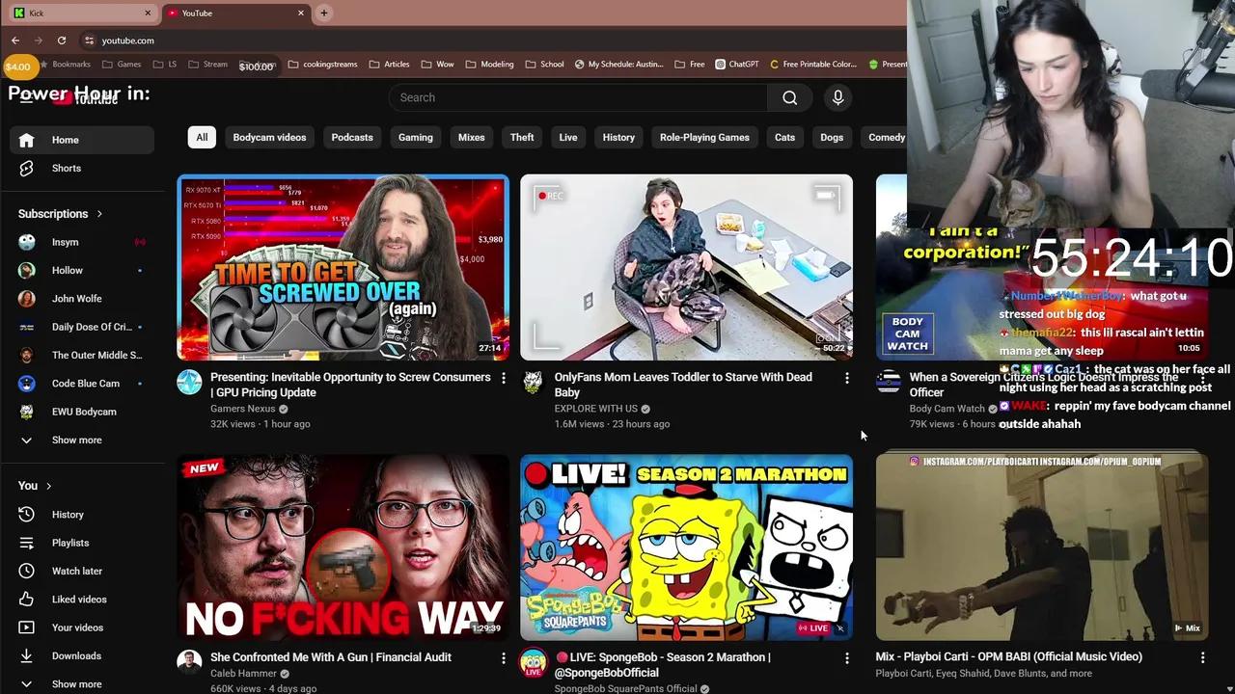Open a new browser tab

(x=324, y=13)
